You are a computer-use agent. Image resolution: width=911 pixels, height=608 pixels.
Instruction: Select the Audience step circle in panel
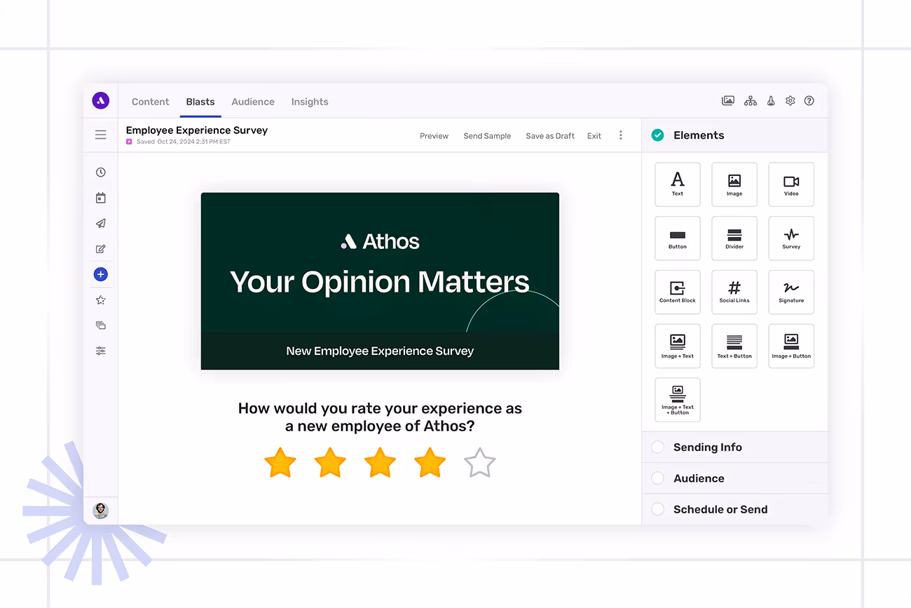(x=657, y=478)
